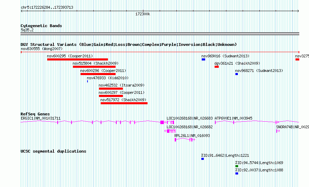Click the Cytogenetic Bands track title
The width and height of the screenshot is (309, 187).
click(41, 26)
